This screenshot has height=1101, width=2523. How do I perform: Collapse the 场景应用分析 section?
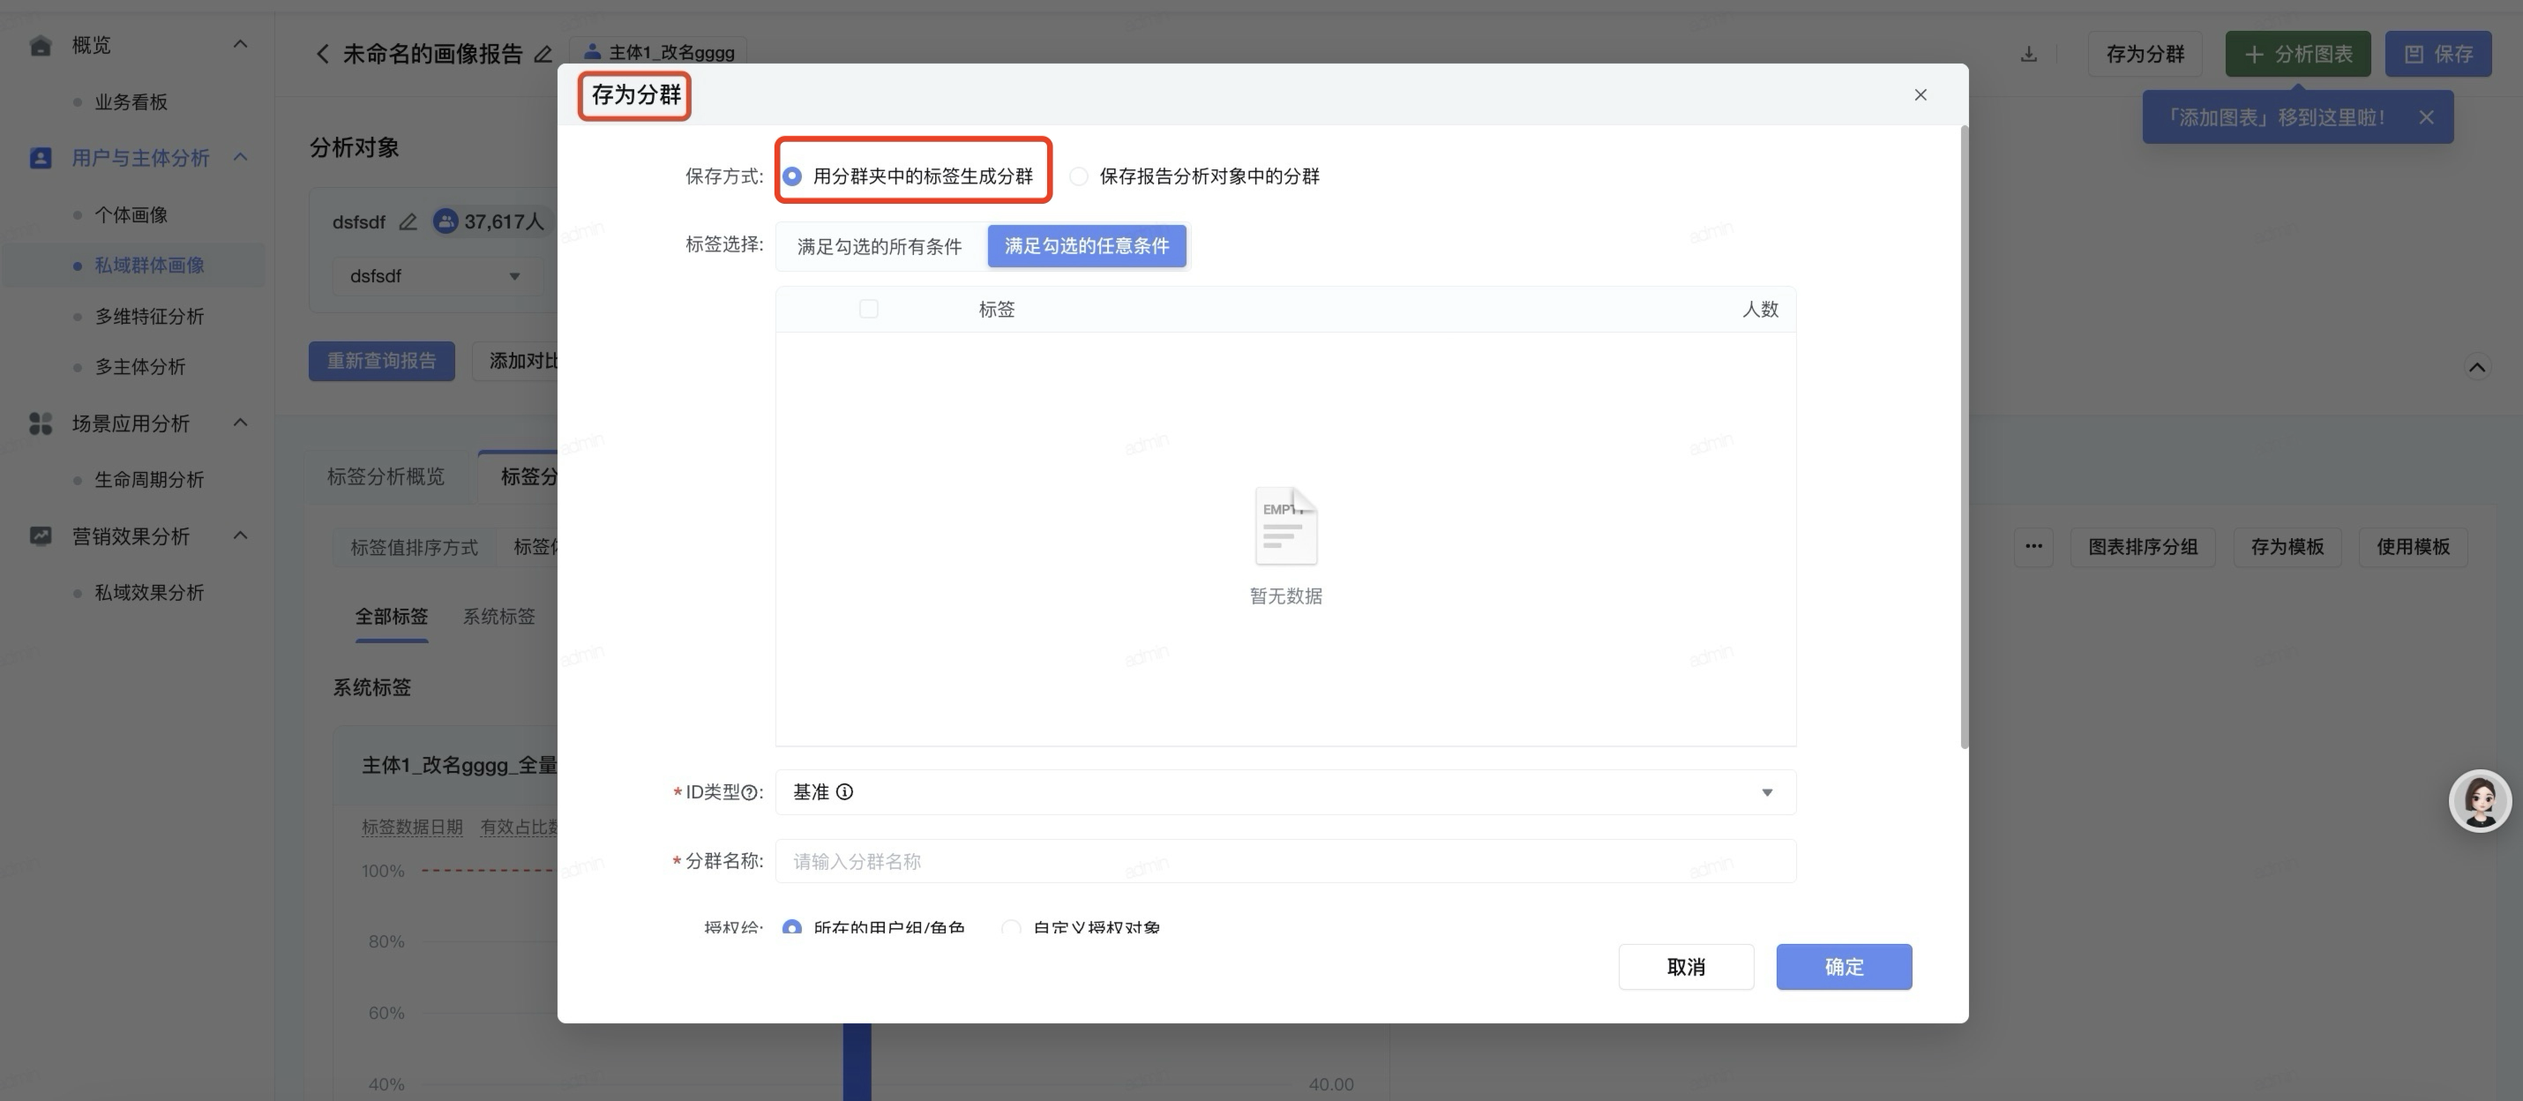point(240,423)
